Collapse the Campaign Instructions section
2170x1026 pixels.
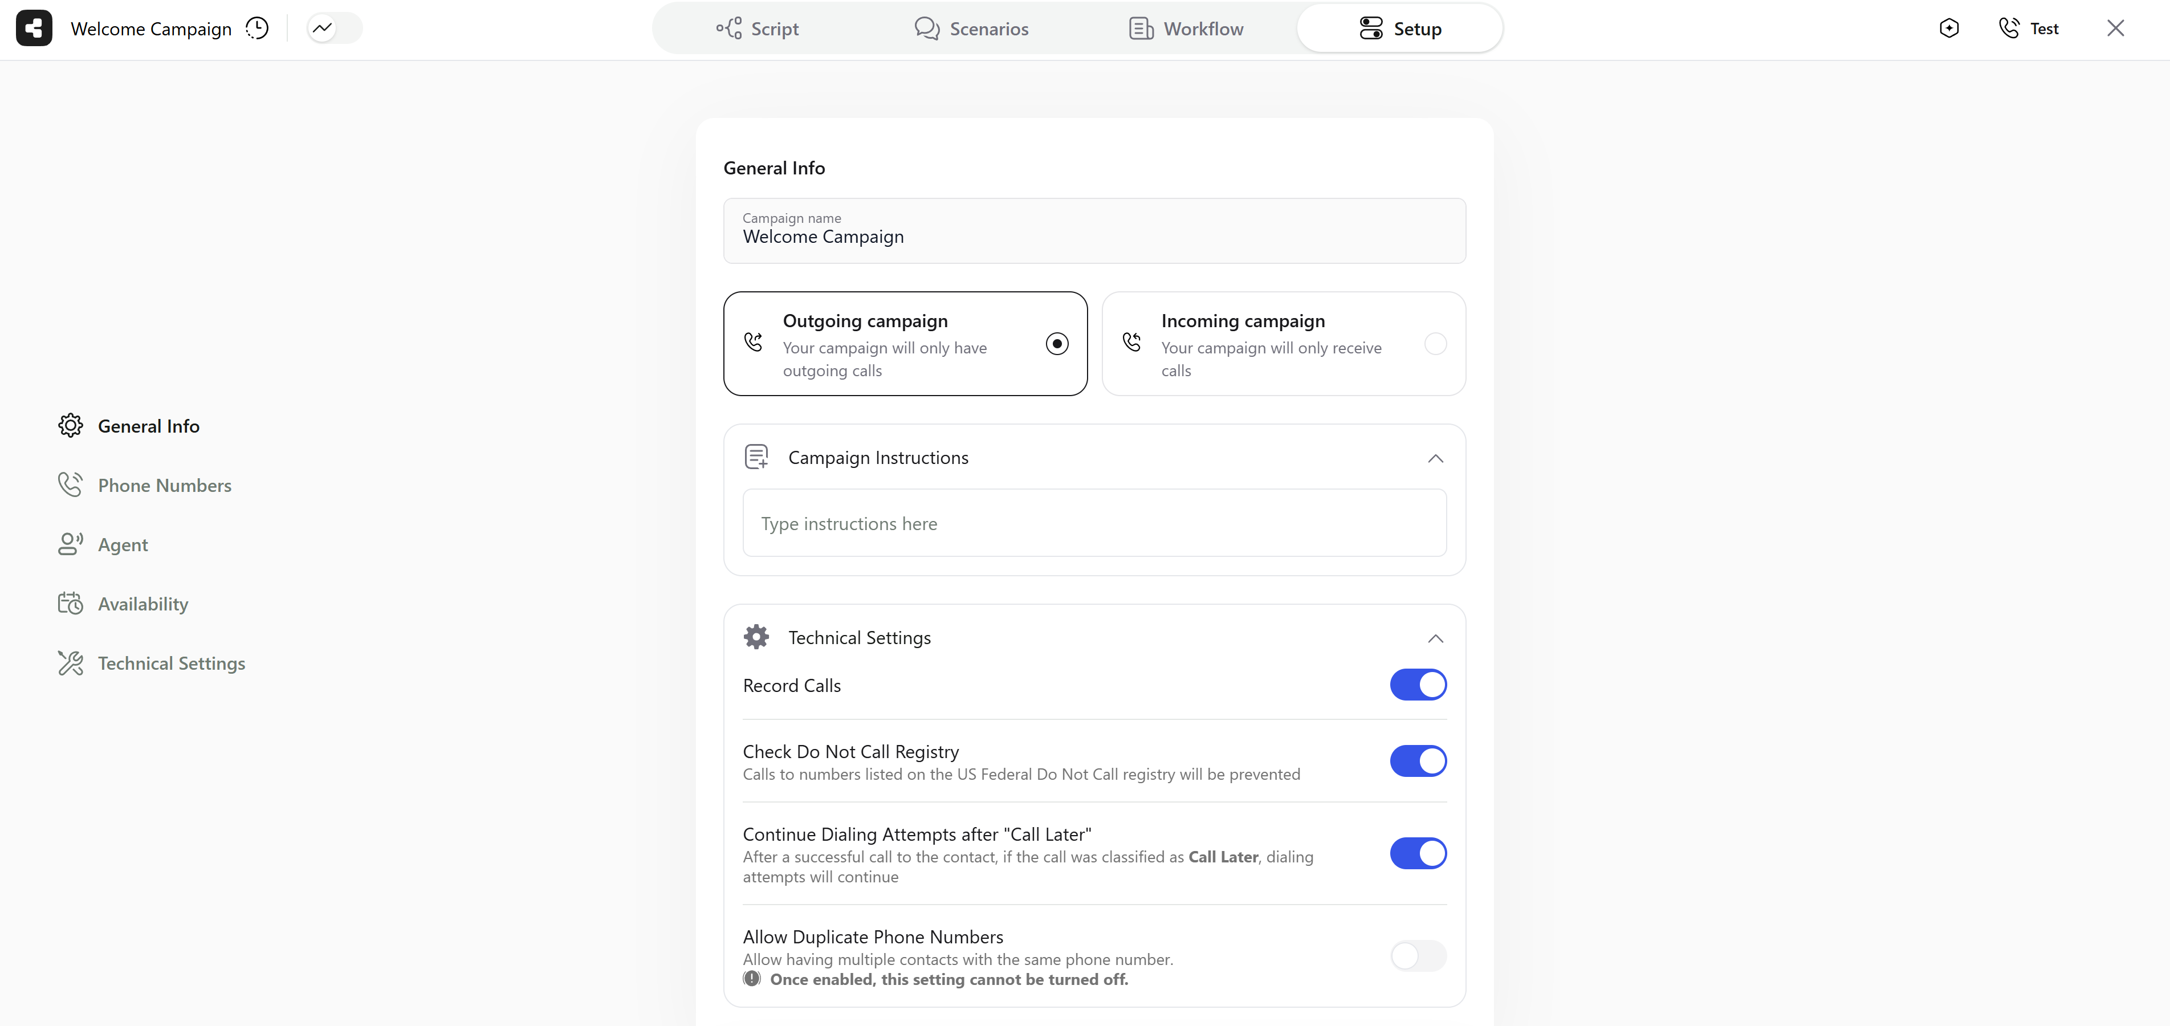[x=1435, y=458]
